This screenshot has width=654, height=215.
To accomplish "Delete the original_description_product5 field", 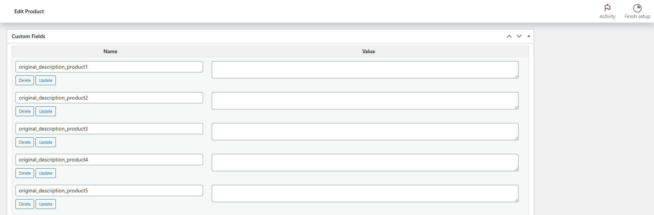I will coord(25,204).
